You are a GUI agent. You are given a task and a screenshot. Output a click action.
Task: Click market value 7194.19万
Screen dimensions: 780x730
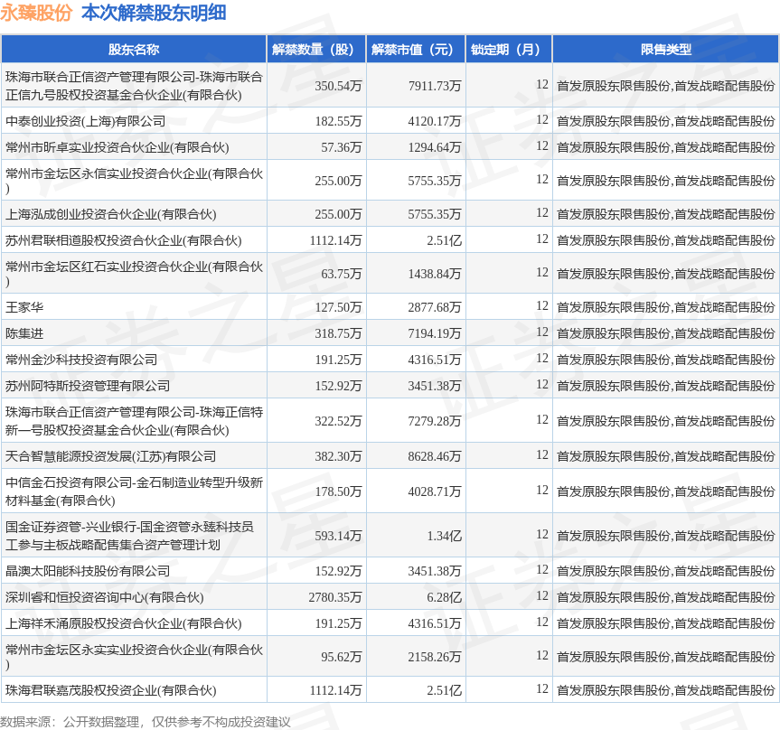[x=435, y=333]
